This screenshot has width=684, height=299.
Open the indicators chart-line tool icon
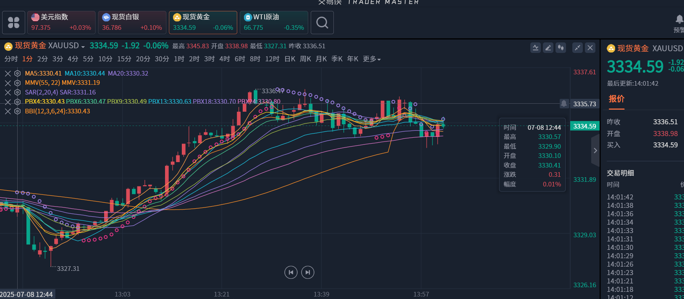535,48
